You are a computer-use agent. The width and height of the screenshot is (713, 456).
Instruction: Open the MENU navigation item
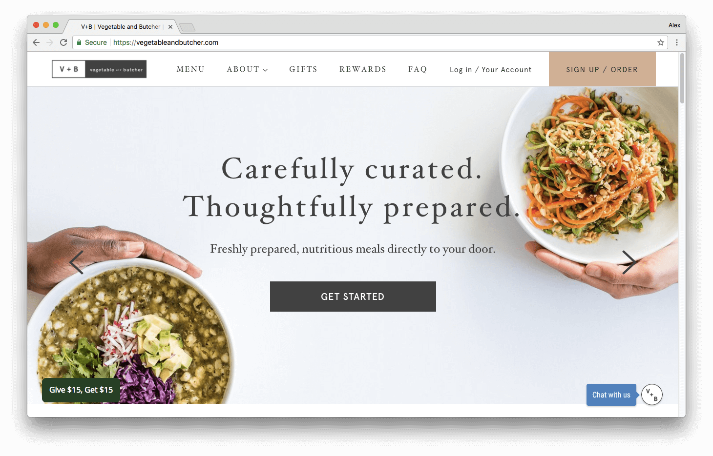[190, 69]
